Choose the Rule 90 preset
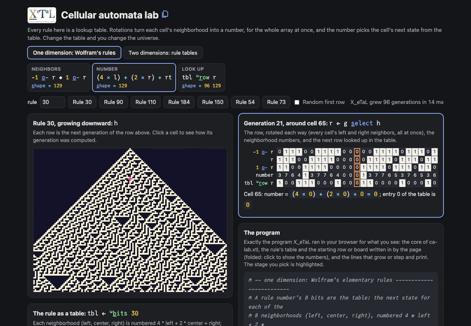The image size is (471, 326). (x=113, y=102)
